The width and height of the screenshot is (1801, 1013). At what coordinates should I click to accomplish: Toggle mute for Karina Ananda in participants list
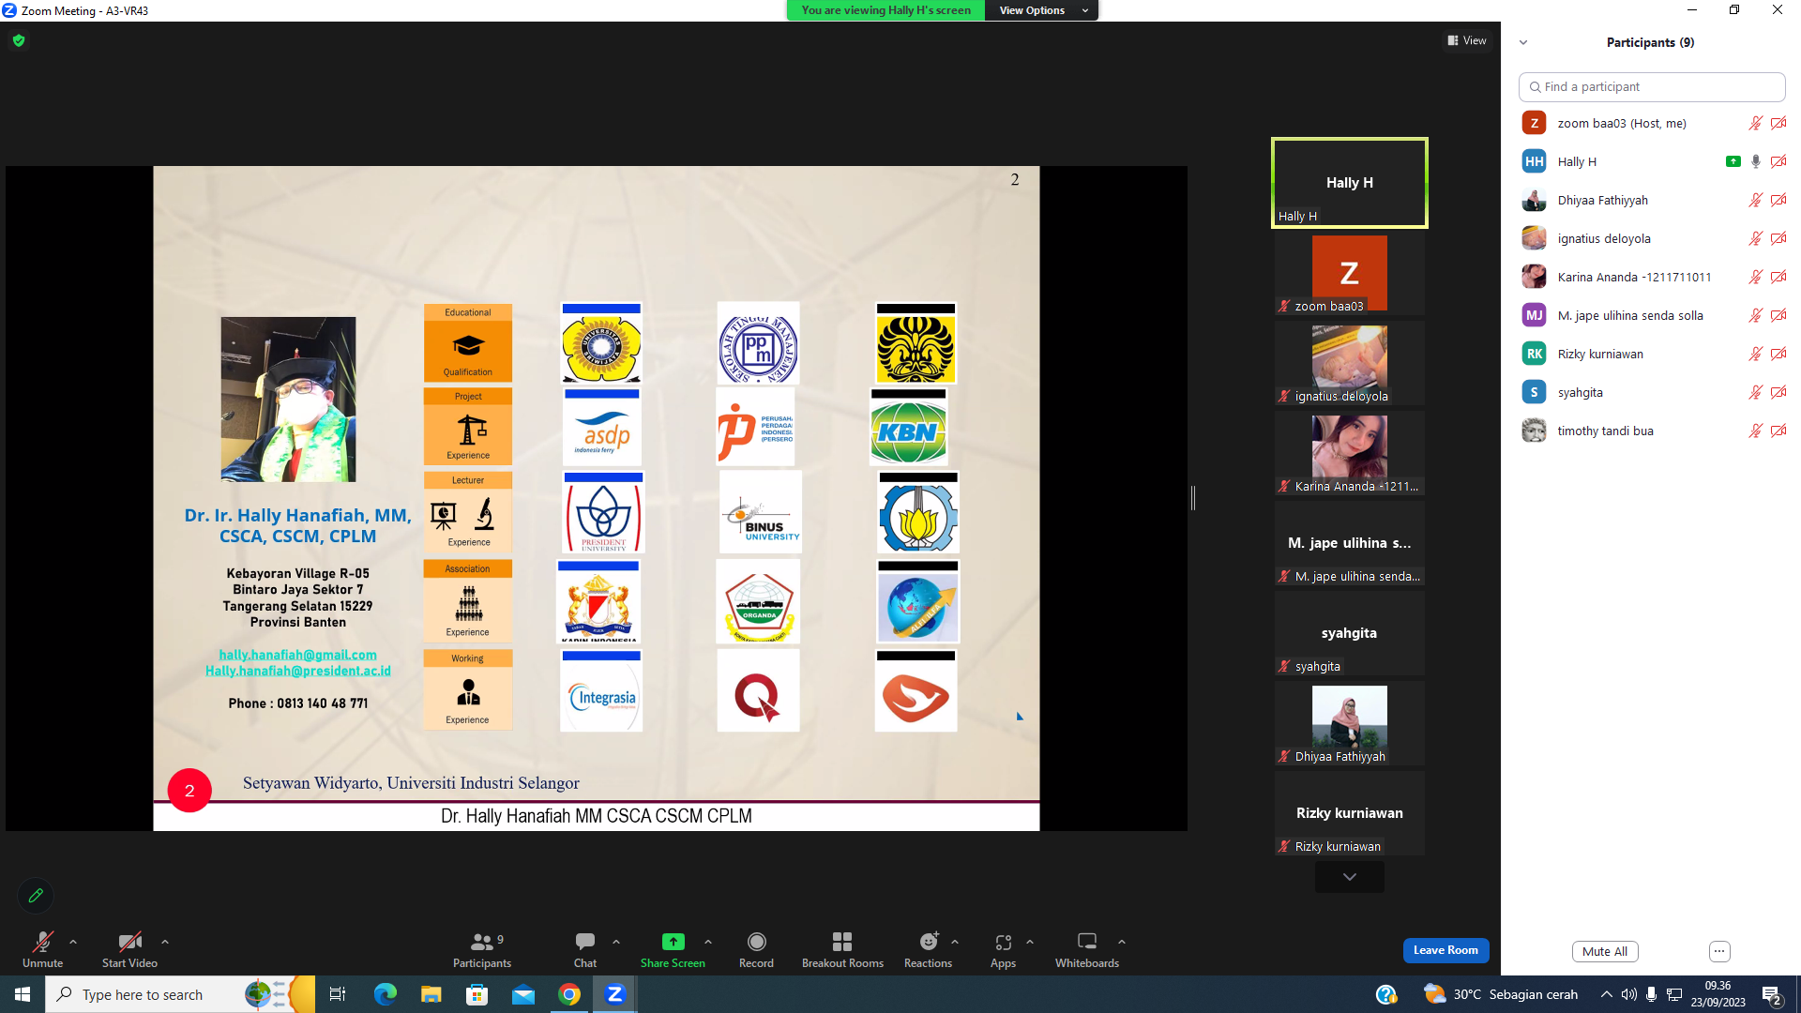[1755, 277]
